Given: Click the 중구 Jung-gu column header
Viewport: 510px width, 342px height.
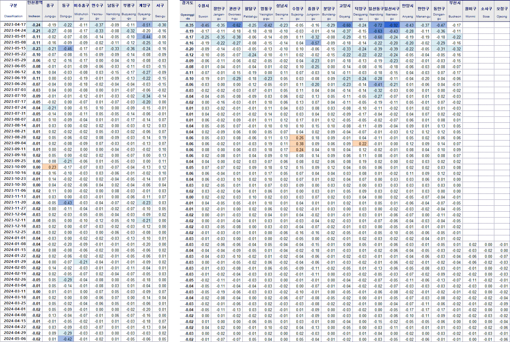Looking at the screenshot, I should click(50, 11).
